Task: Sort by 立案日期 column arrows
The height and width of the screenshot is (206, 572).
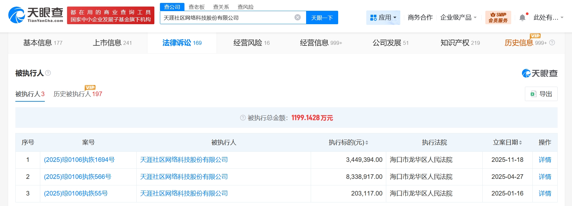Action: [520, 143]
